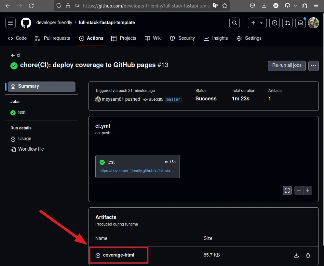Open the three-dot run options menu
Viewport: 324px width, 266px height.
click(x=314, y=66)
